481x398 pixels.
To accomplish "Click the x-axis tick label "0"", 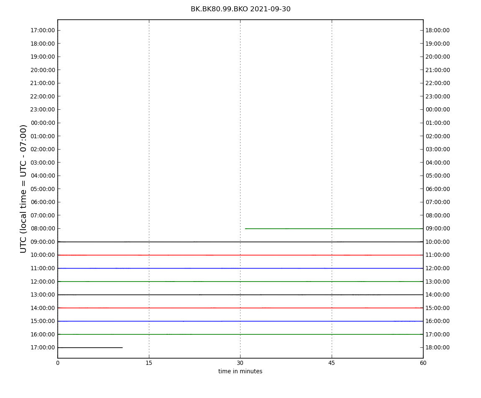I will 58,363.
